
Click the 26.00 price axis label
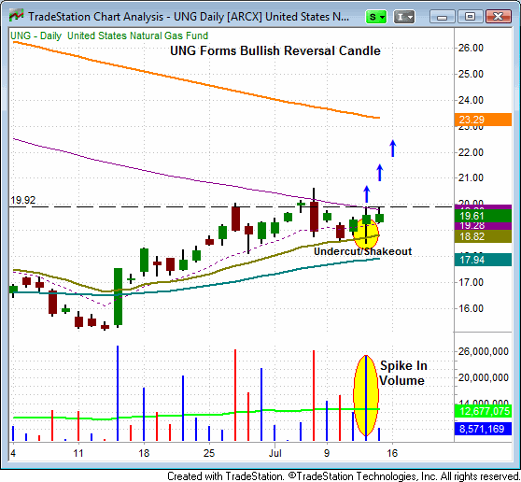[x=471, y=48]
